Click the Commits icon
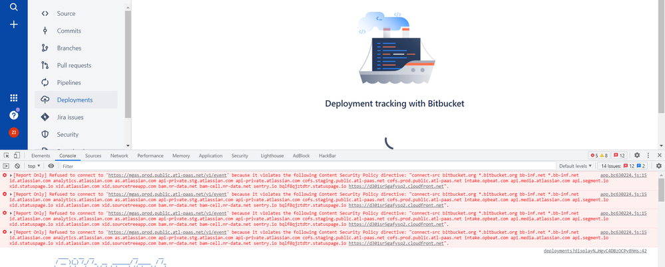This screenshot has height=267, width=665. pyautogui.click(x=45, y=31)
